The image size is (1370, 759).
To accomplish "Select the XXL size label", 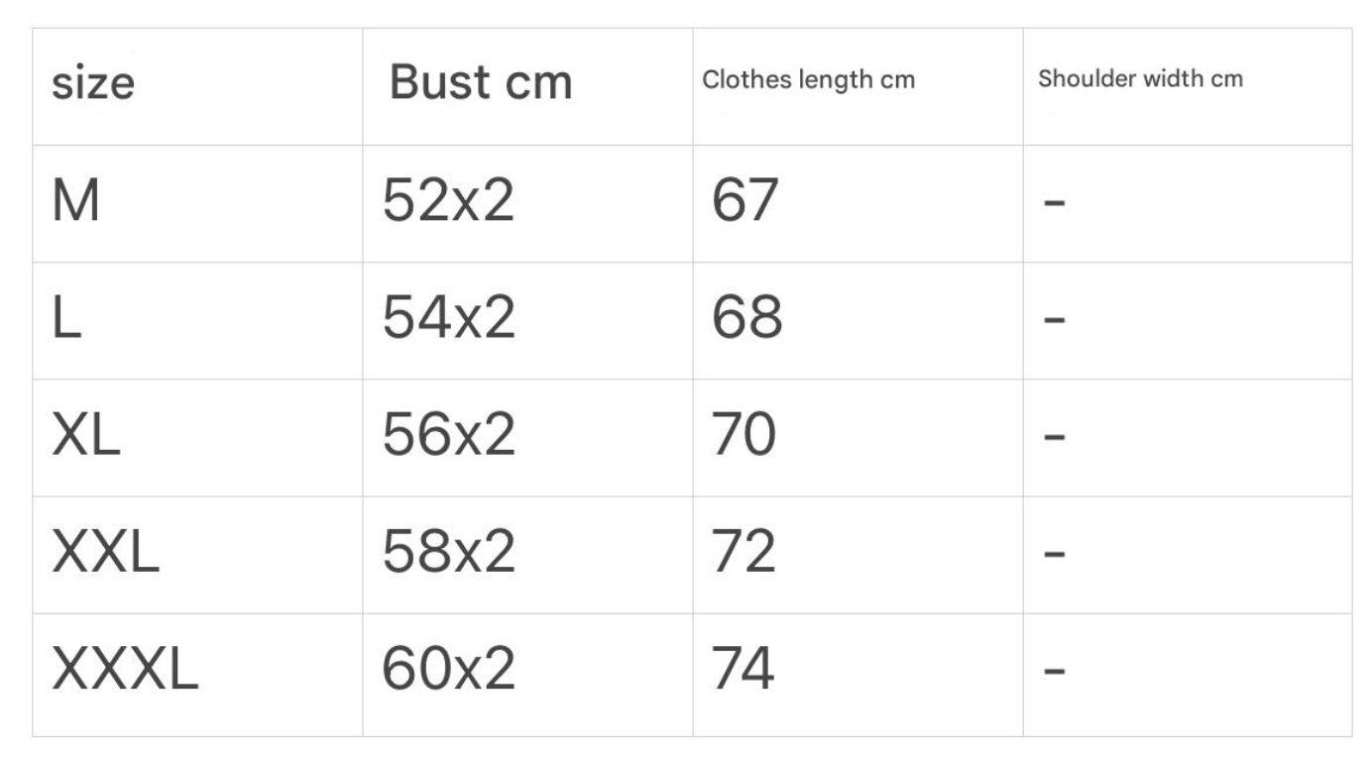I will pos(105,553).
